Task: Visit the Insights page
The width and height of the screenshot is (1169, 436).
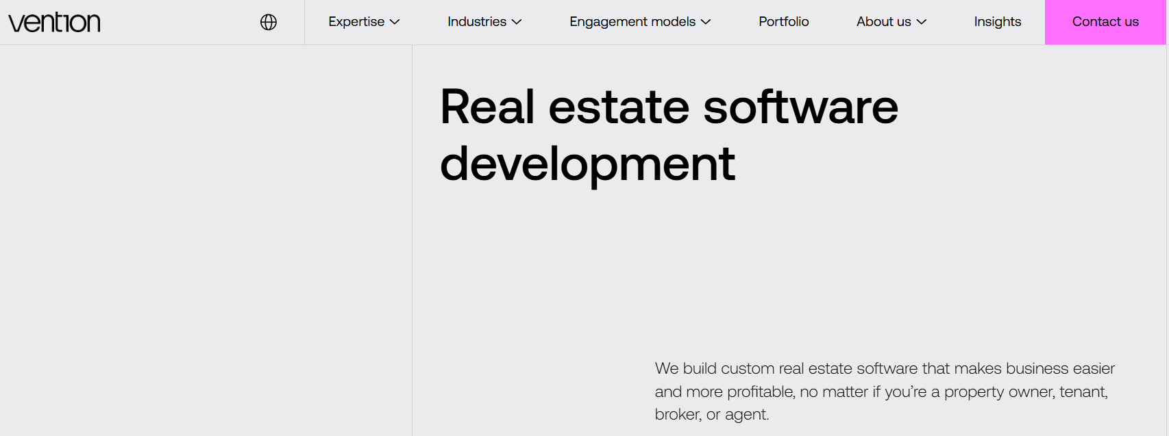Action: (998, 22)
